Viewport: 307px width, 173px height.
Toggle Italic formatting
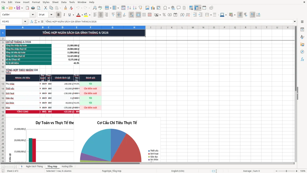pyautogui.click(x=64, y=15)
